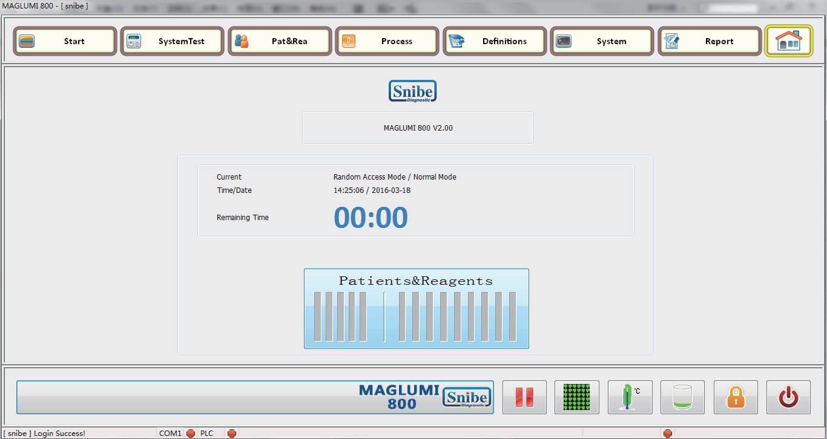
Task: Click the PLC red status indicator
Action: 231,434
